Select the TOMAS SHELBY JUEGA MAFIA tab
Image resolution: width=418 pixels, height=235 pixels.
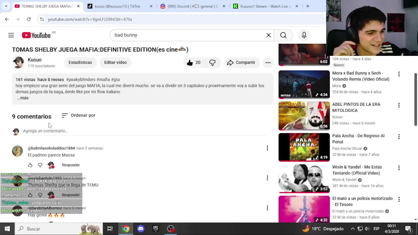[46, 6]
